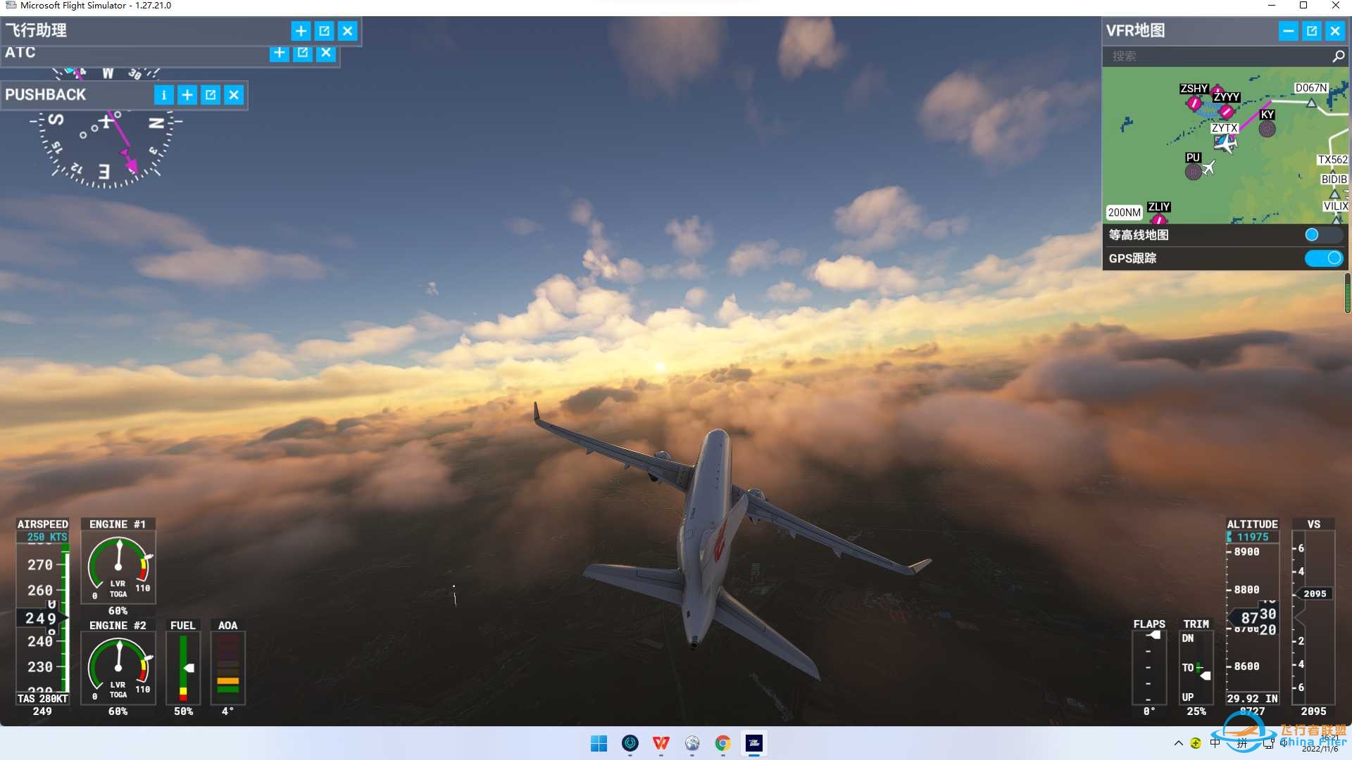Toggle the GPS跟踪 switch off
Viewport: 1352px width, 760px height.
1322,258
